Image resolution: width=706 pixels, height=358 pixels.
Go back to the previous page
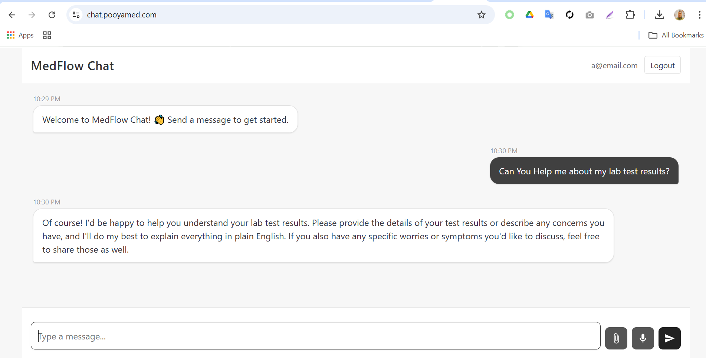coord(12,15)
